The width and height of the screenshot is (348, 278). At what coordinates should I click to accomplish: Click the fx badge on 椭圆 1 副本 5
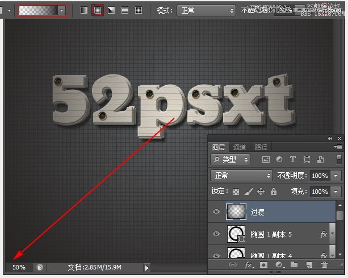(x=324, y=234)
